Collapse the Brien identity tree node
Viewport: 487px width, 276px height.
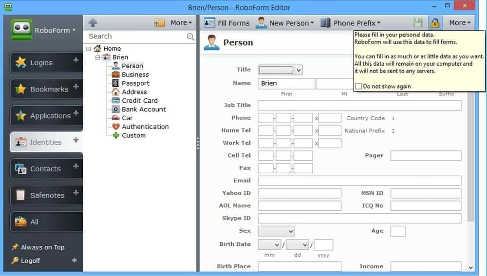tap(97, 57)
